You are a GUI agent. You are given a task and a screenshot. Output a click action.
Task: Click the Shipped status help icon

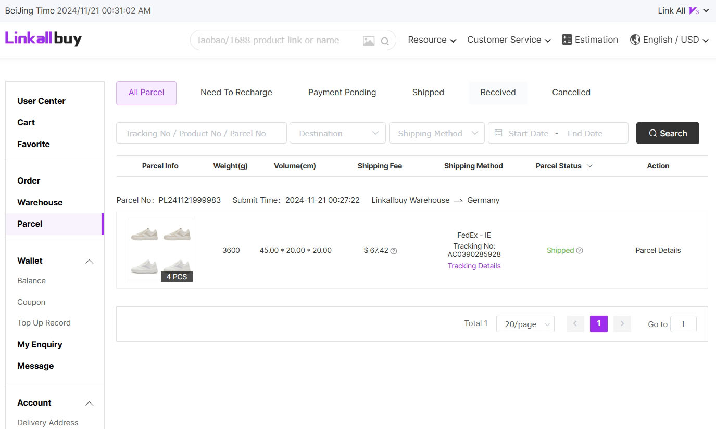click(x=580, y=250)
